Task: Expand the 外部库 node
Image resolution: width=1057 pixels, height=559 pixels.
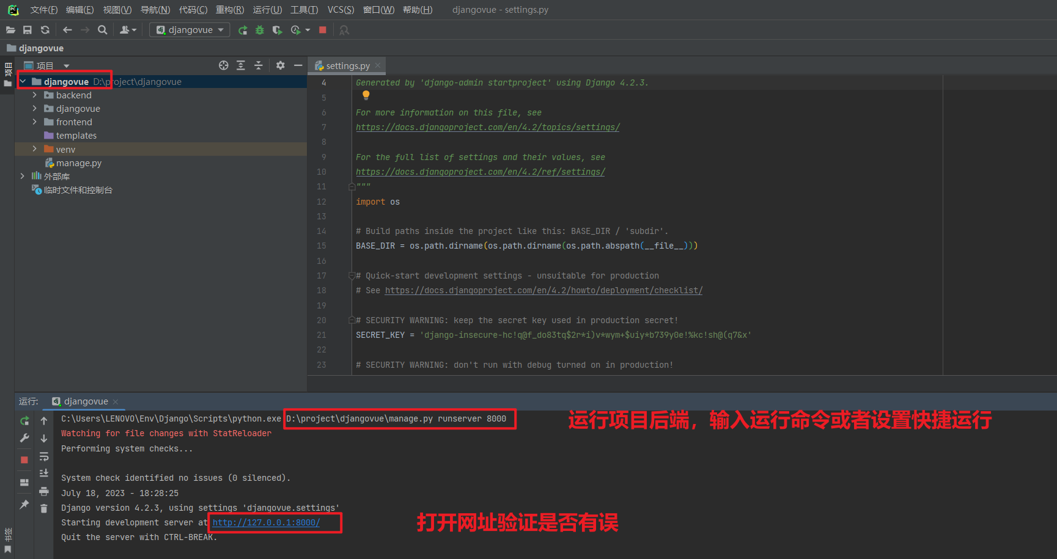Action: 23,176
